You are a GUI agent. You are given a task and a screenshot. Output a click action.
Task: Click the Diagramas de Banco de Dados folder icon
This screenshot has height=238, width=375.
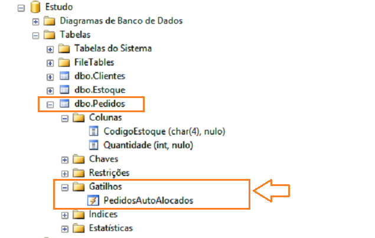pyautogui.click(x=50, y=21)
